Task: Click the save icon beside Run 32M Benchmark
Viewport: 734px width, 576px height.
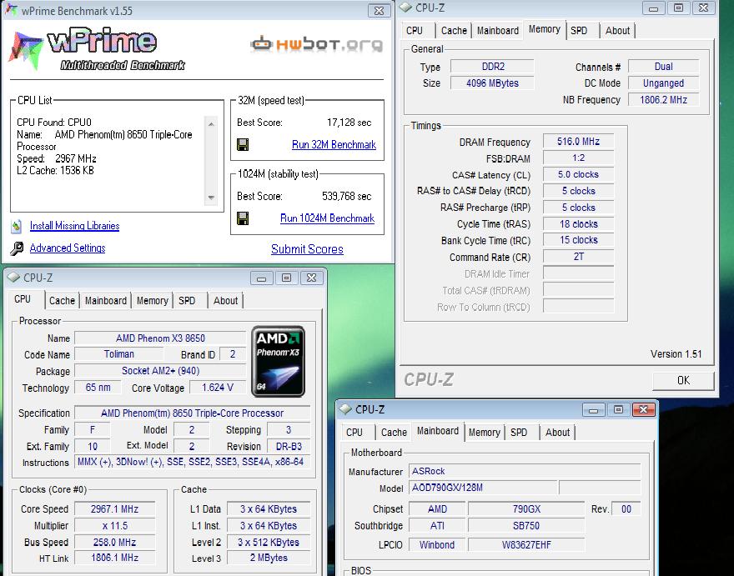Action: (x=243, y=144)
